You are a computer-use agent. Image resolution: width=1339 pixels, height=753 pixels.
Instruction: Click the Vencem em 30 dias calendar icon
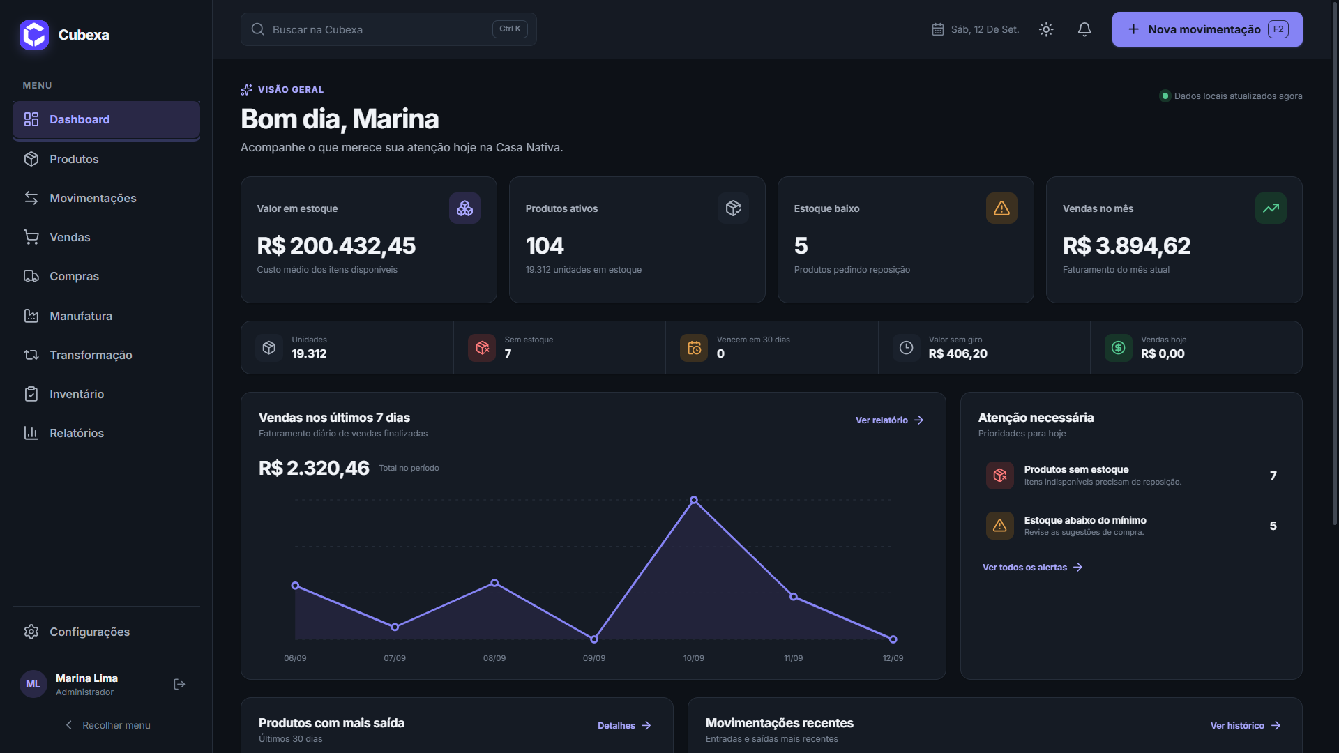click(694, 347)
